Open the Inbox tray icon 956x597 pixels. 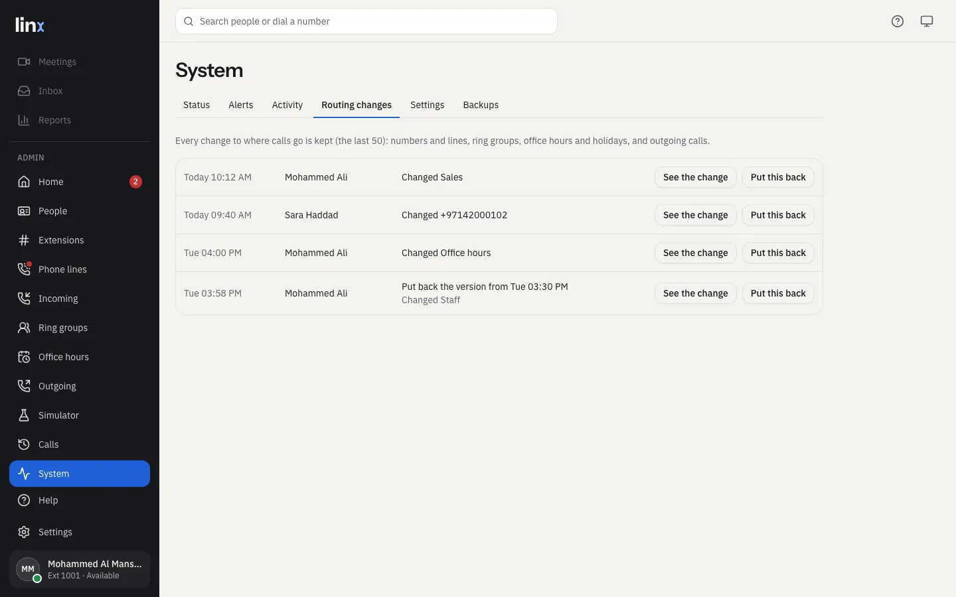(x=24, y=91)
